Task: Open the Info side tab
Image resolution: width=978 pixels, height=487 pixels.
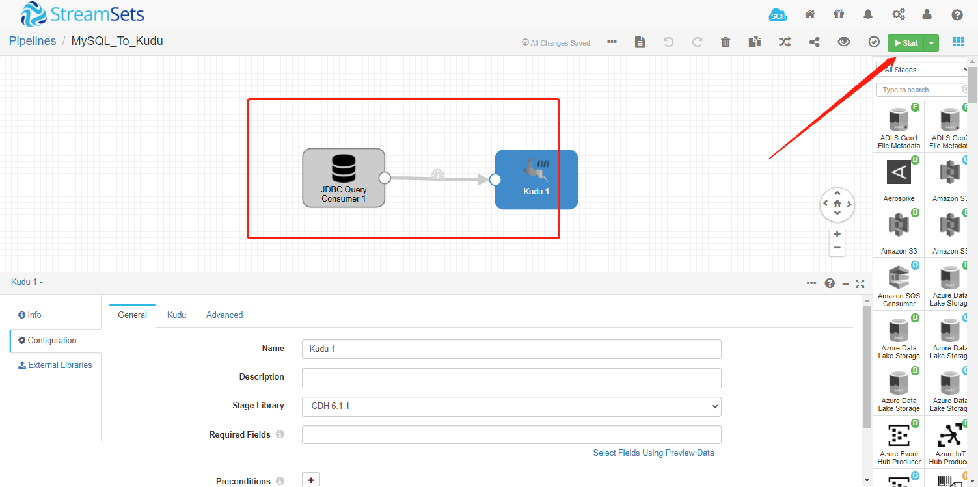Action: [x=30, y=315]
